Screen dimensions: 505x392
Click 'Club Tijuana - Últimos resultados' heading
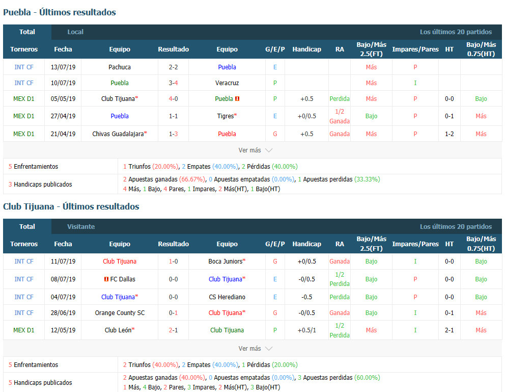71,206
